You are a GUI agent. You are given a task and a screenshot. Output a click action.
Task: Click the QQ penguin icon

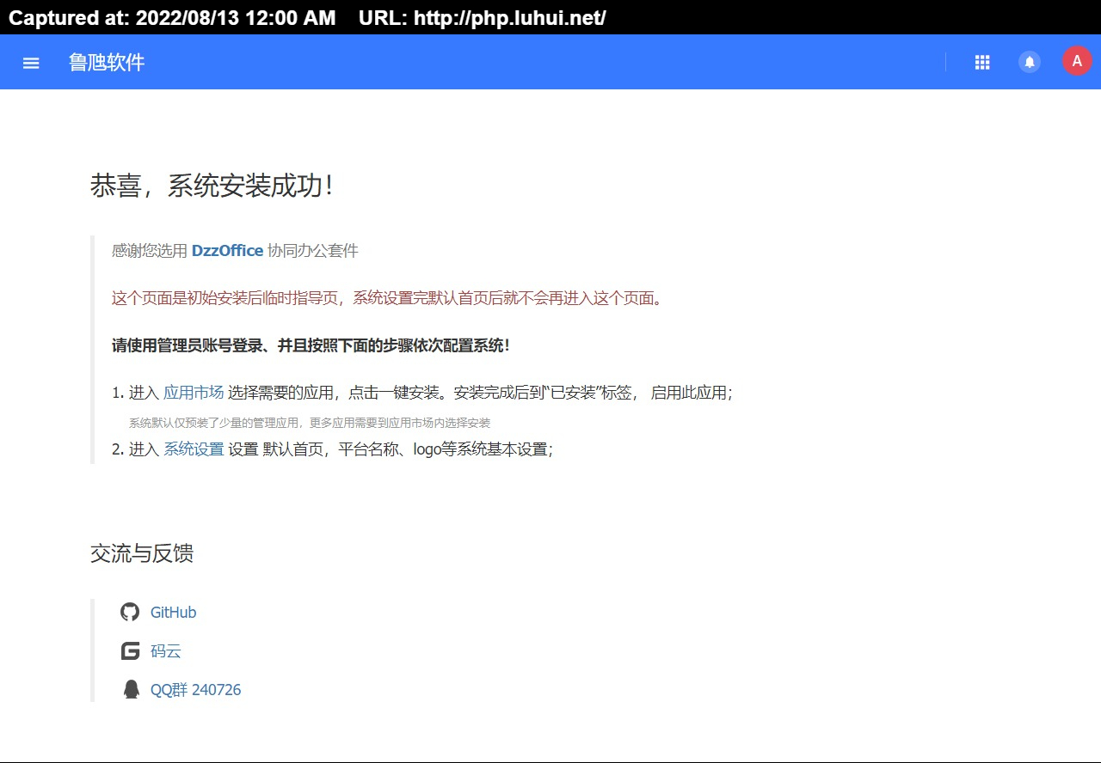pos(131,689)
